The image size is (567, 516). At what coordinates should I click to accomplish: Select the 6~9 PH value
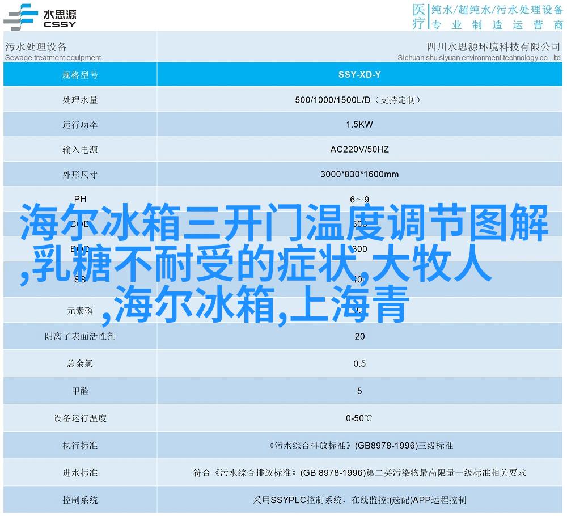(359, 199)
